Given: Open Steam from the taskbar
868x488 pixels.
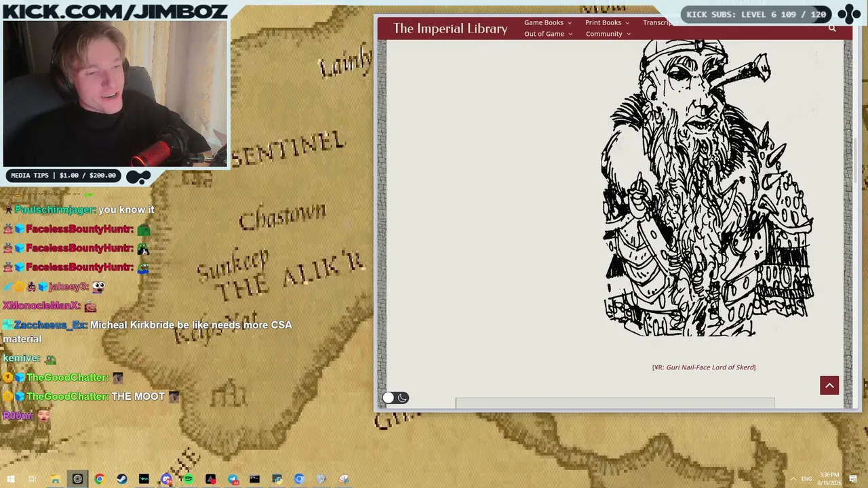Looking at the screenshot, I should (122, 479).
